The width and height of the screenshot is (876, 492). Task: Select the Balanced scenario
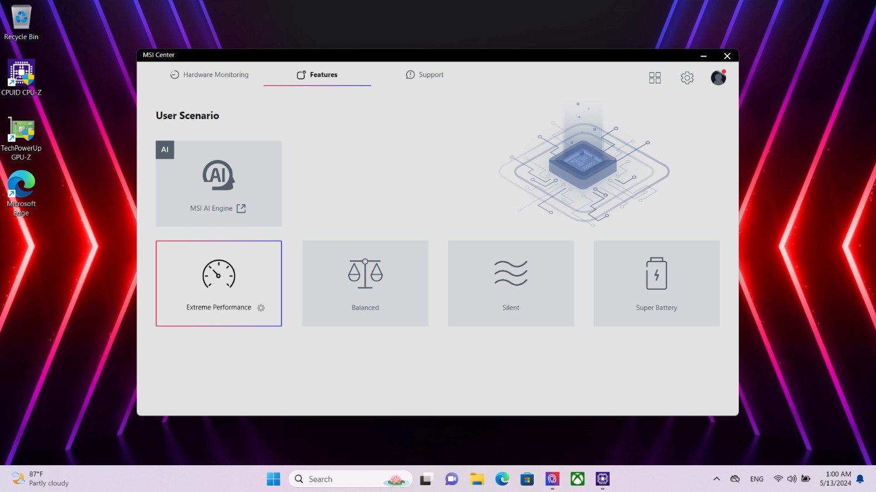click(x=365, y=284)
